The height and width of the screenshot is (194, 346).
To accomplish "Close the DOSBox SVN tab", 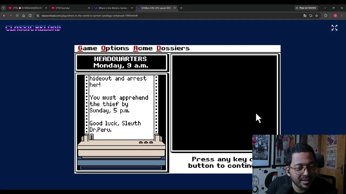I will (175, 8).
